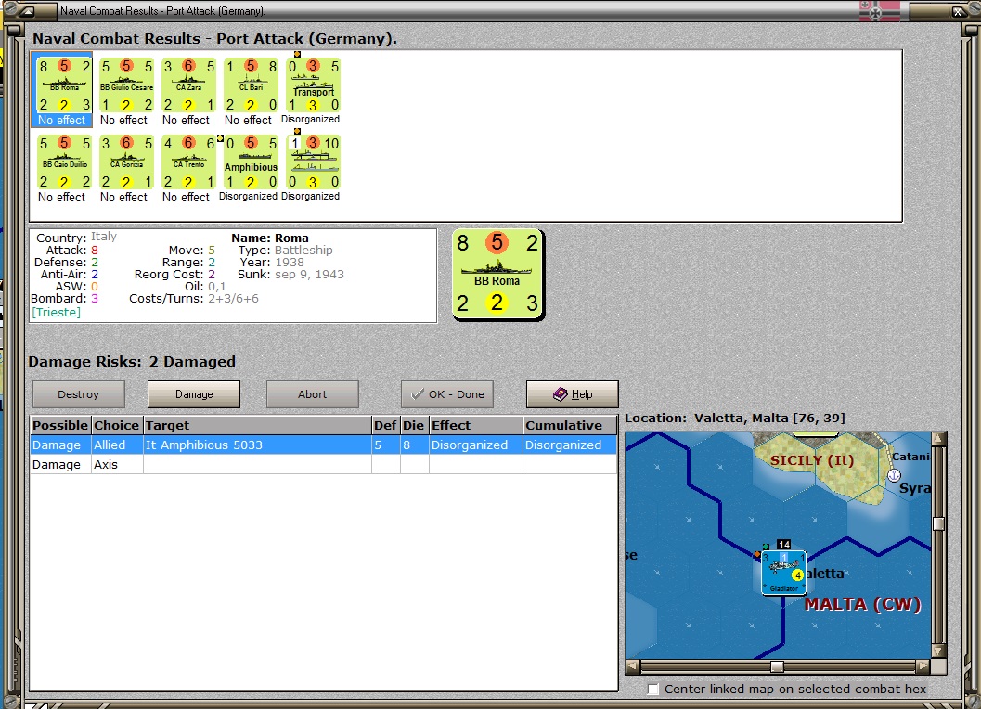Screen dimensions: 981x709
Task: Enable center linked map on combat hex
Action: click(x=653, y=689)
